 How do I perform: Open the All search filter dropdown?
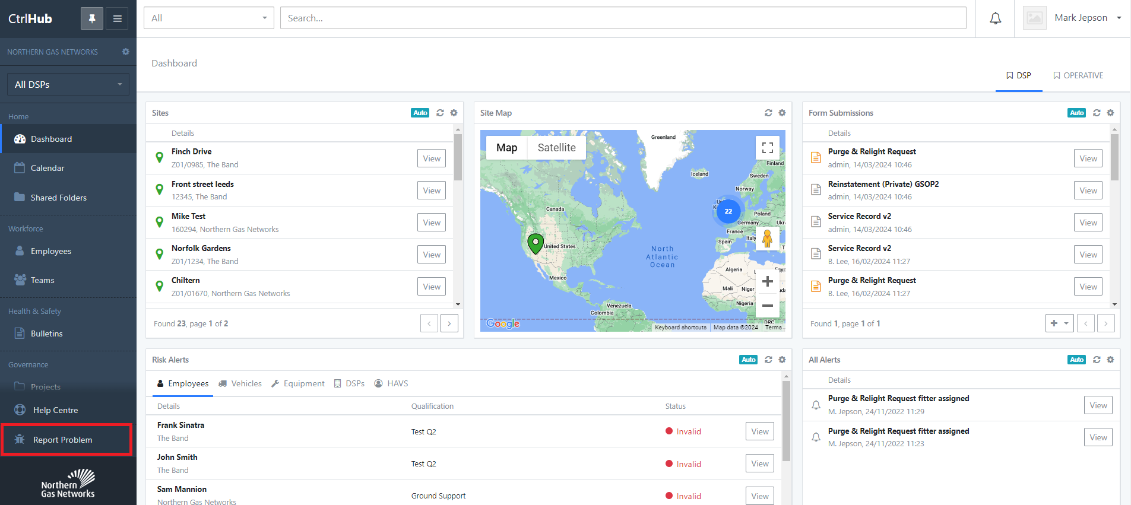pos(209,18)
